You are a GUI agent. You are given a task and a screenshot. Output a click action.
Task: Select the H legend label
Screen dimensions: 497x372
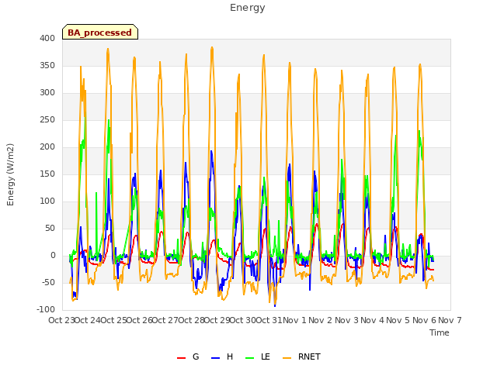point(230,356)
